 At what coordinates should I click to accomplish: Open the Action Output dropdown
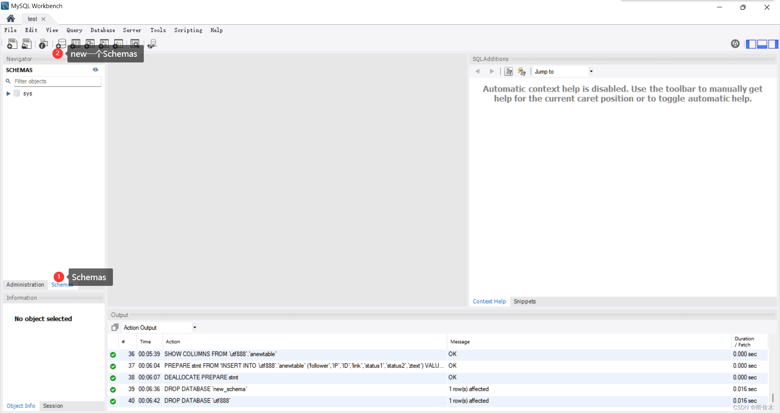tap(194, 327)
